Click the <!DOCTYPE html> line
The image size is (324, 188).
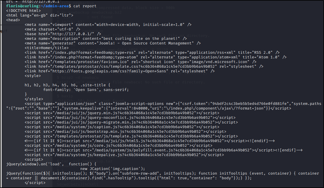point(23,10)
